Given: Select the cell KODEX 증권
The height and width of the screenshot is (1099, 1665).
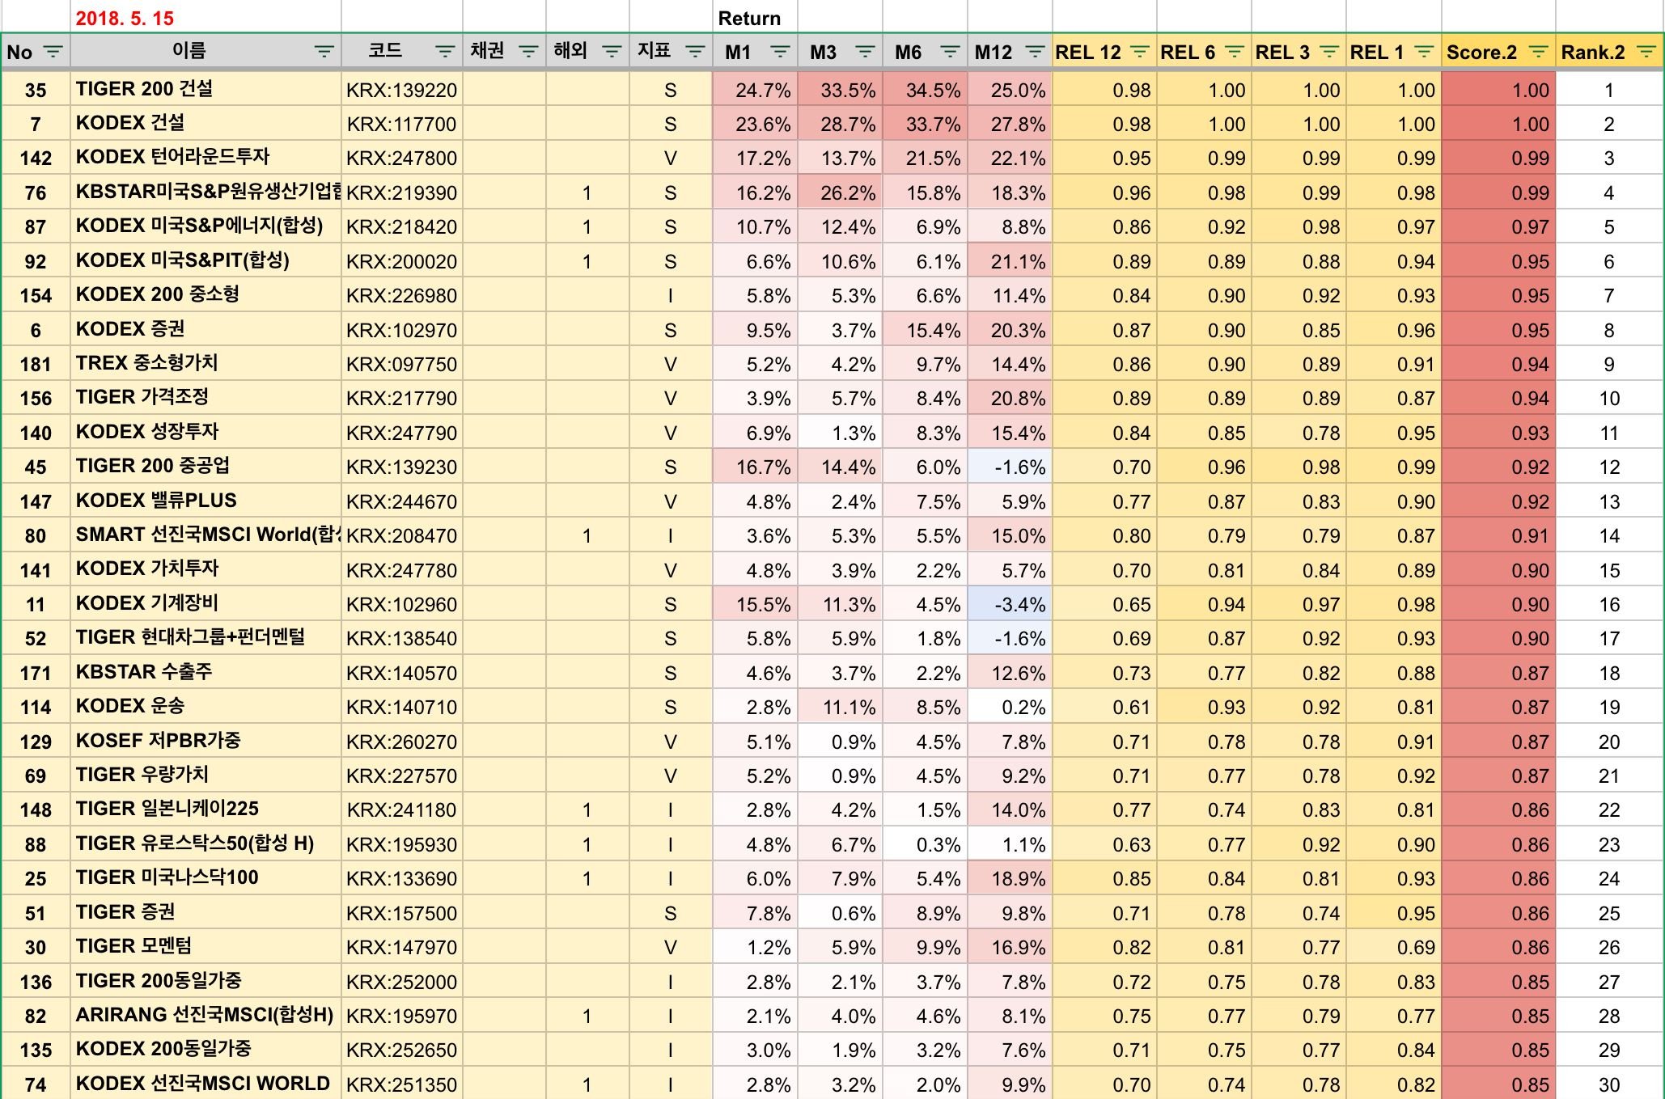Looking at the screenshot, I should [x=205, y=329].
